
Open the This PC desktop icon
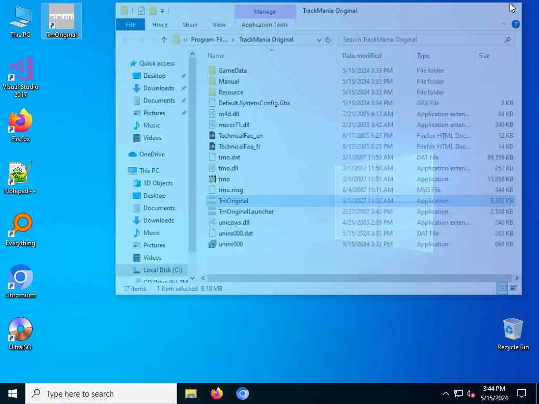(21, 21)
